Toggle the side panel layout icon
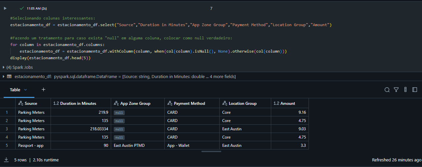This screenshot has height=167, width=422. [x=415, y=90]
